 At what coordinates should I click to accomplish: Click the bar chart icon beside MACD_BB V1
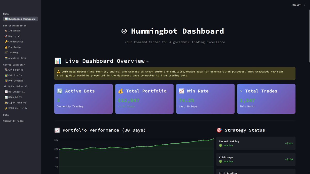(x=6, y=97)
